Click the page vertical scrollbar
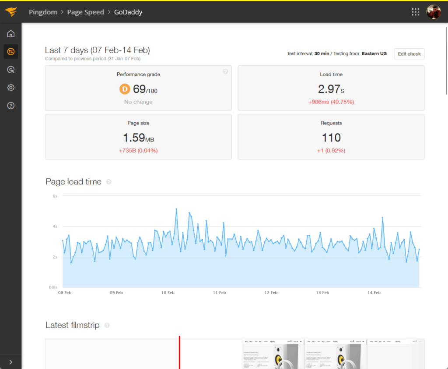This screenshot has height=369, width=448. 446,60
